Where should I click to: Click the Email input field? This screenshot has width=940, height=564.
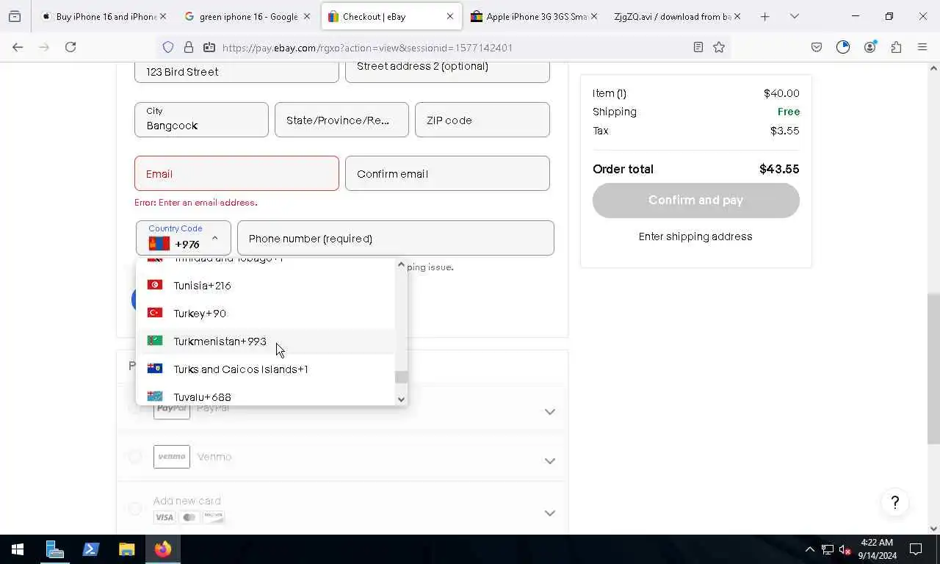pos(236,173)
